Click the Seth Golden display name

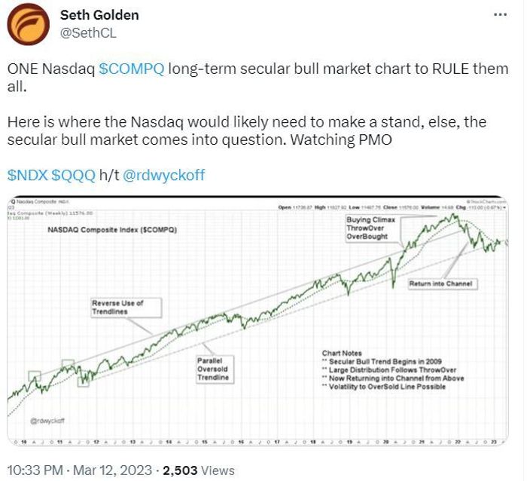pyautogui.click(x=99, y=15)
